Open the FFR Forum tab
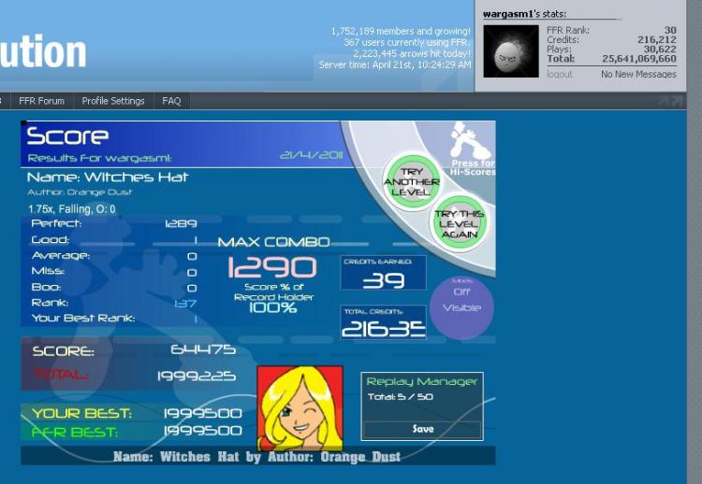 click(41, 101)
